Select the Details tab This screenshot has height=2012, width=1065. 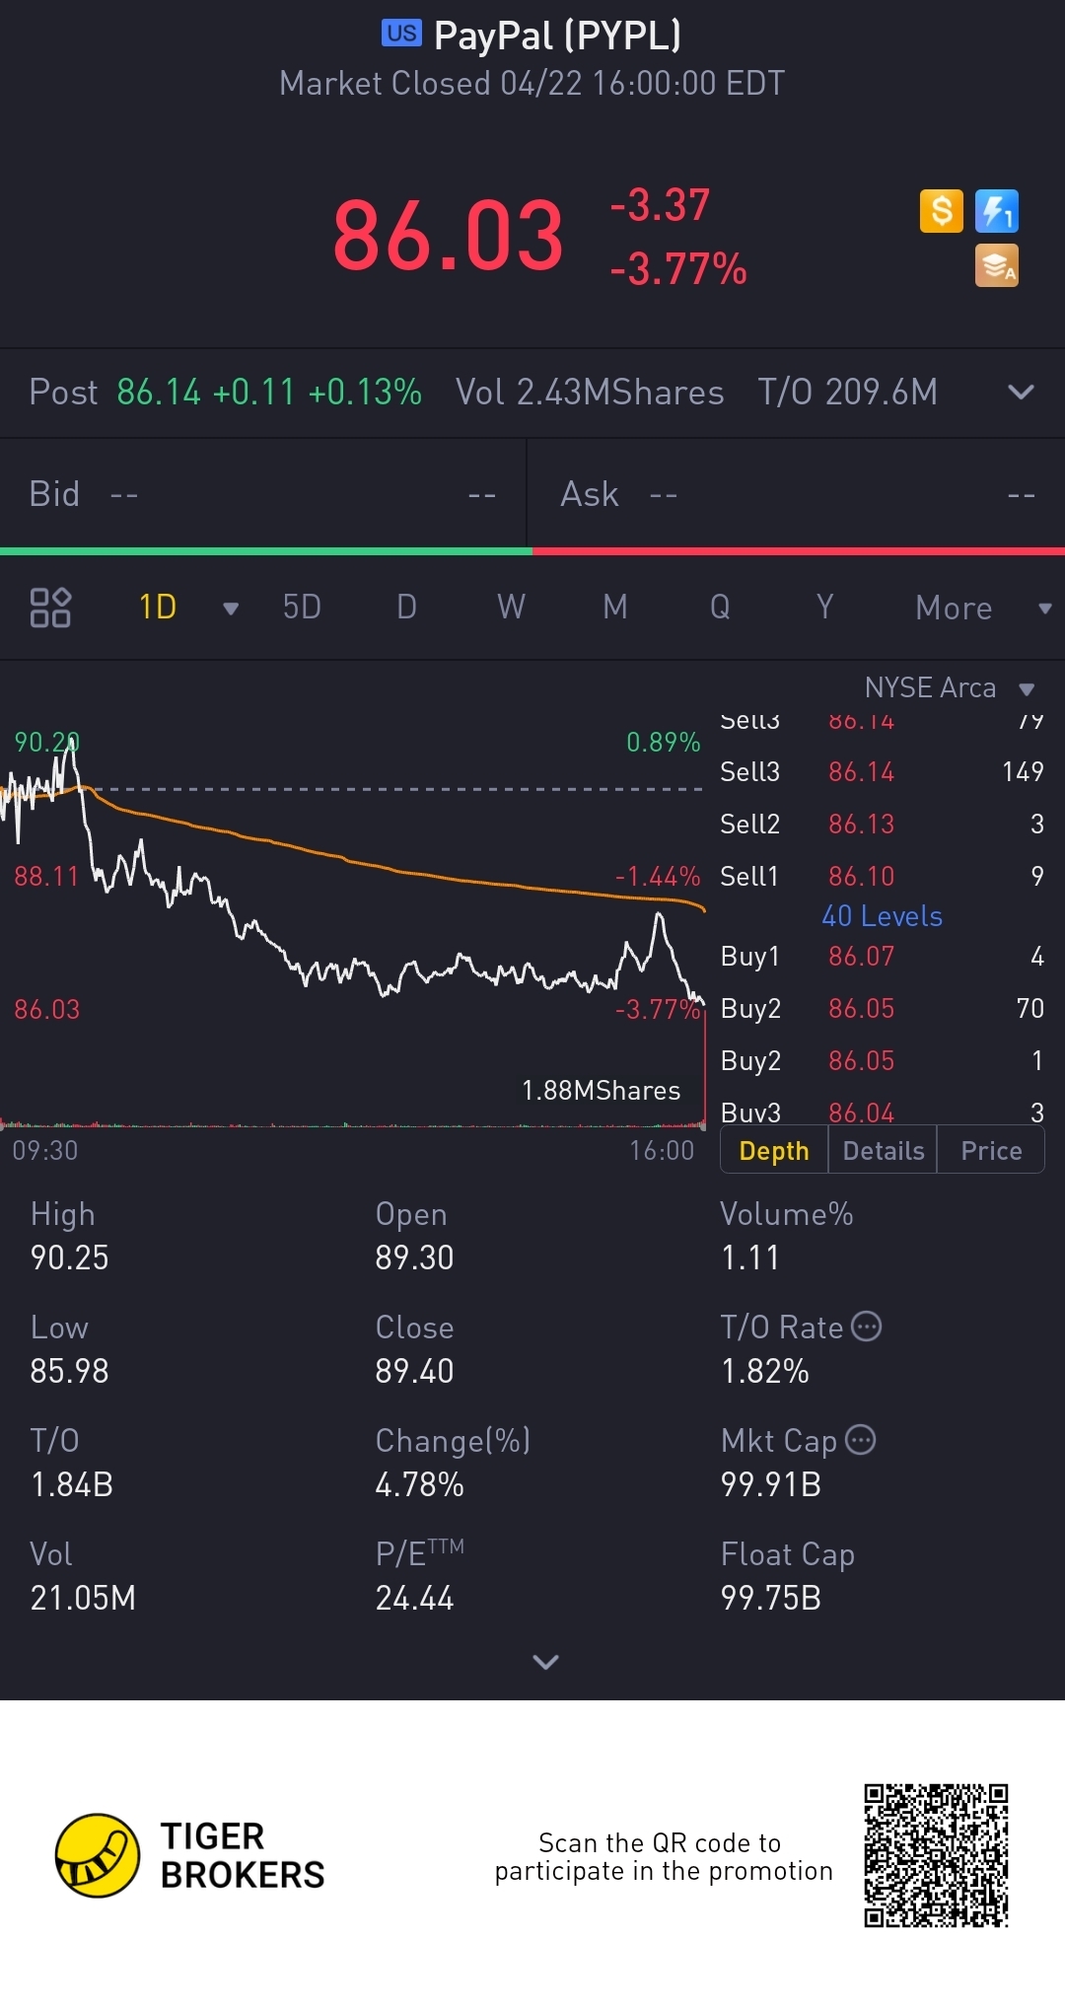pyautogui.click(x=884, y=1150)
